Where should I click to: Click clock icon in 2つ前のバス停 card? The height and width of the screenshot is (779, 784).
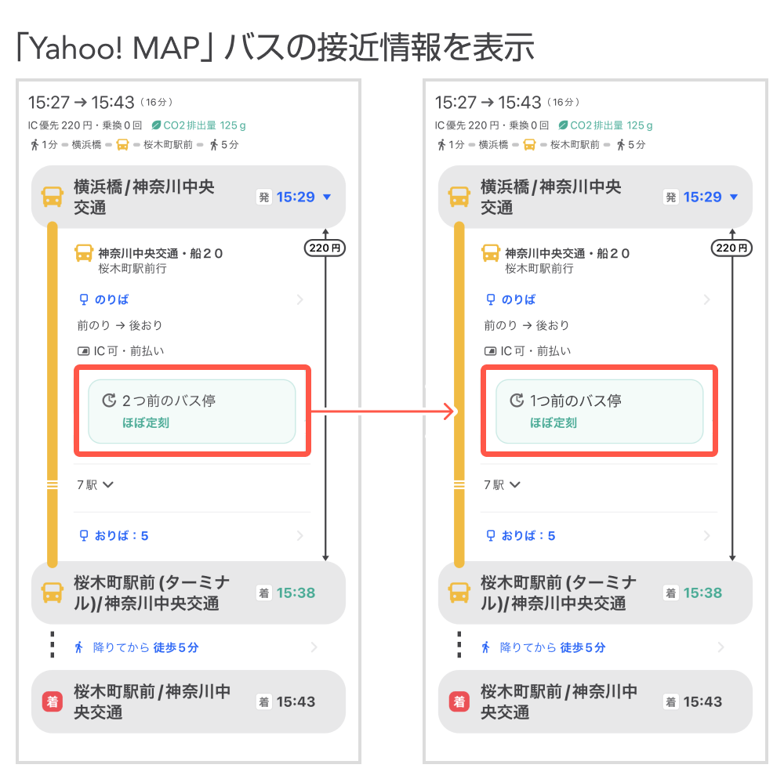click(109, 400)
